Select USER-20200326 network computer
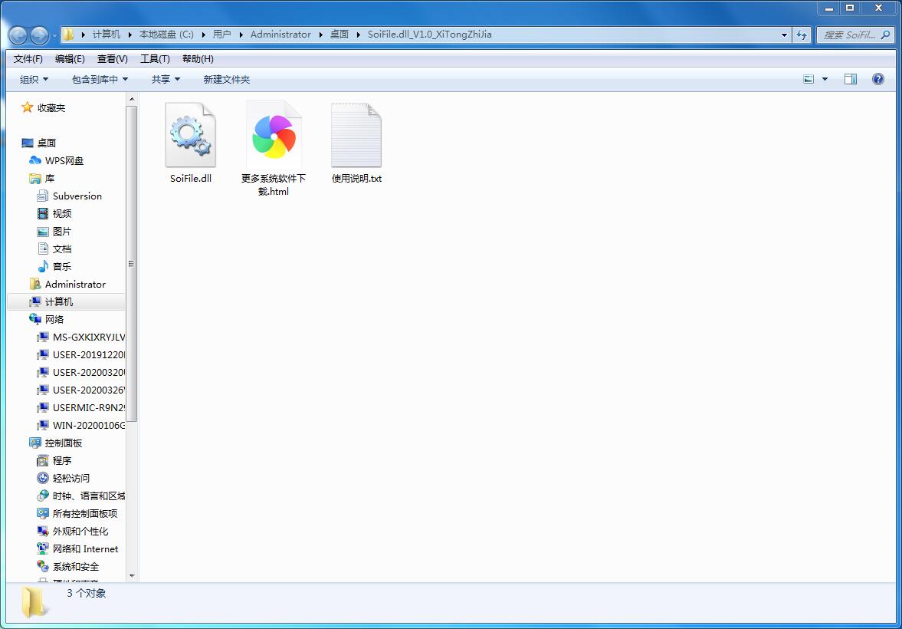This screenshot has width=902, height=629. tap(89, 390)
